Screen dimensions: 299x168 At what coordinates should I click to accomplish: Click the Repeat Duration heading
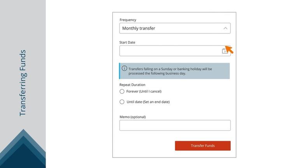click(x=132, y=84)
